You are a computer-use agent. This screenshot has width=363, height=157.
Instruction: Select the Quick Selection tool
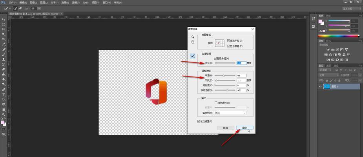pos(4,34)
